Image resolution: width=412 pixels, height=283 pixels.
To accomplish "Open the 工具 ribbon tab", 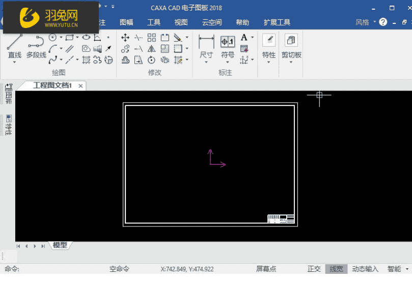I will tap(154, 22).
